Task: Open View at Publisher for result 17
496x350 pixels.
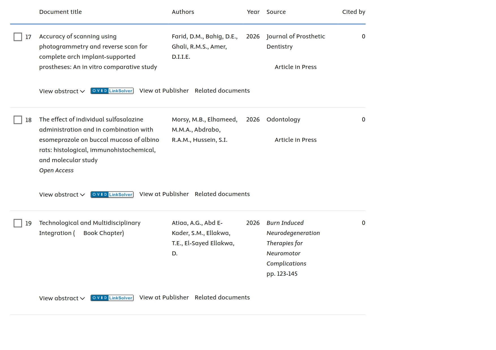Action: (164, 91)
